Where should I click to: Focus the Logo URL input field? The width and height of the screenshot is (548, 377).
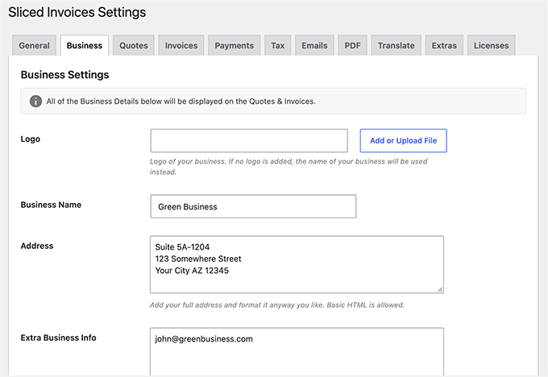tap(249, 140)
